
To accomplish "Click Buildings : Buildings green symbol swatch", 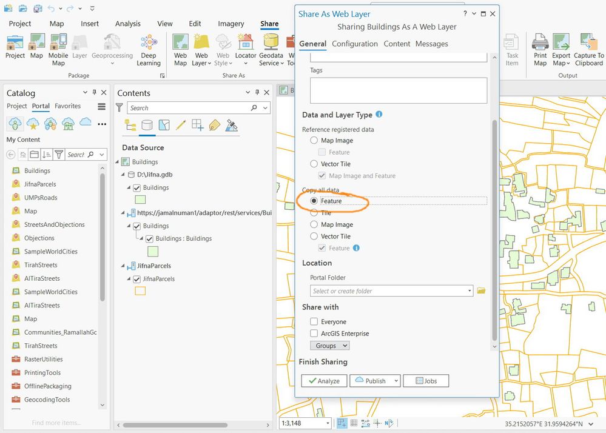I will coord(153,252).
